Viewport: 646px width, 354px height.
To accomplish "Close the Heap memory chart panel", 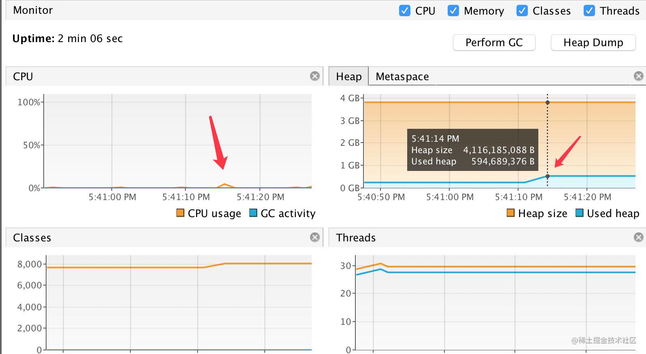I will pos(638,76).
